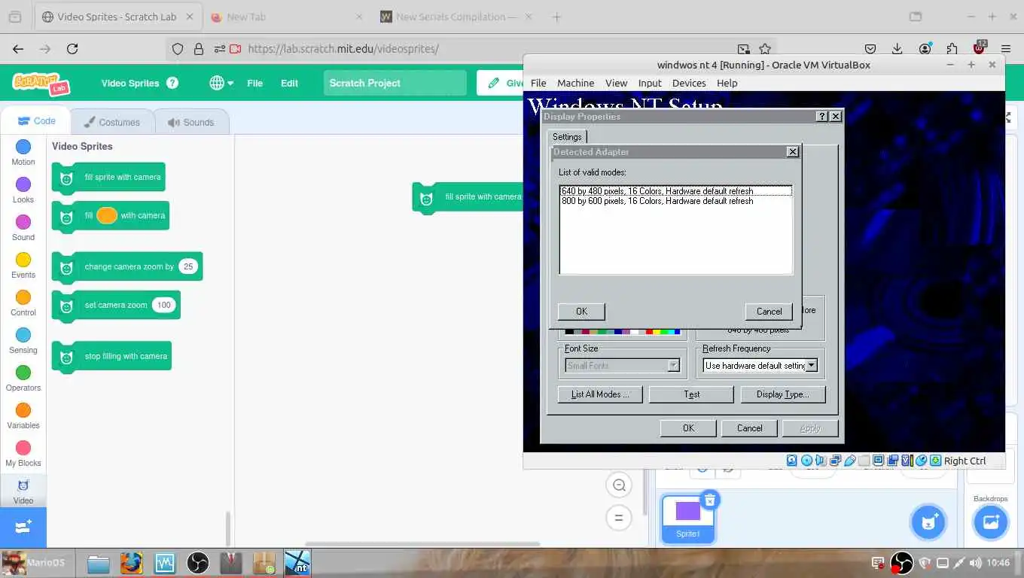The width and height of the screenshot is (1024, 578).
Task: Click the stop filling with camera block
Action: pyautogui.click(x=111, y=356)
